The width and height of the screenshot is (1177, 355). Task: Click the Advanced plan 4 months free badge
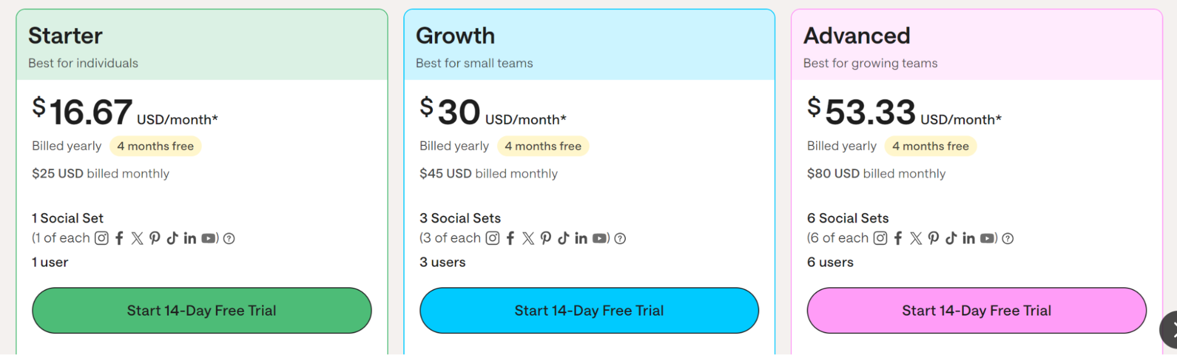(930, 146)
